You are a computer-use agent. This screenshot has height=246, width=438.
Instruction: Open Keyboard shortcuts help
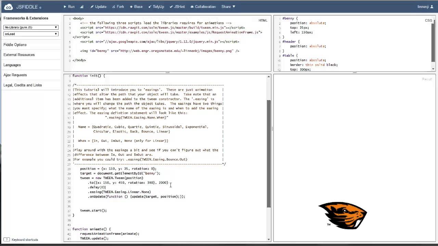pos(25,240)
